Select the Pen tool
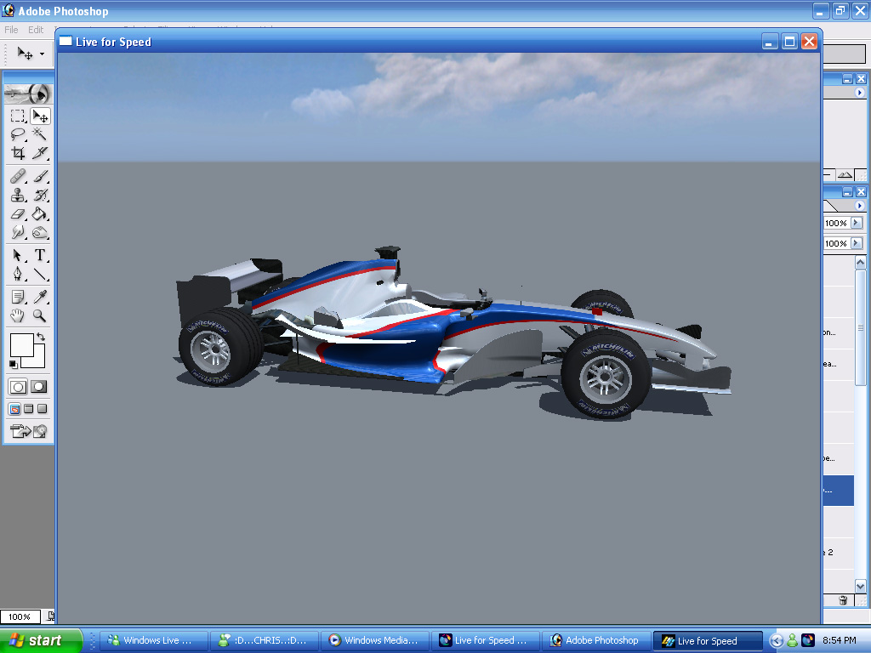871x653 pixels. 18,274
